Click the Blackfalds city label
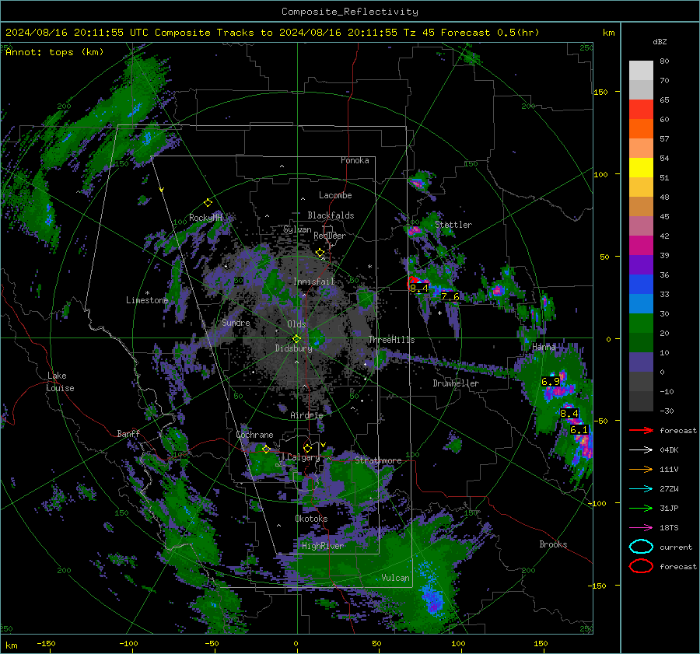The image size is (700, 654). (331, 215)
